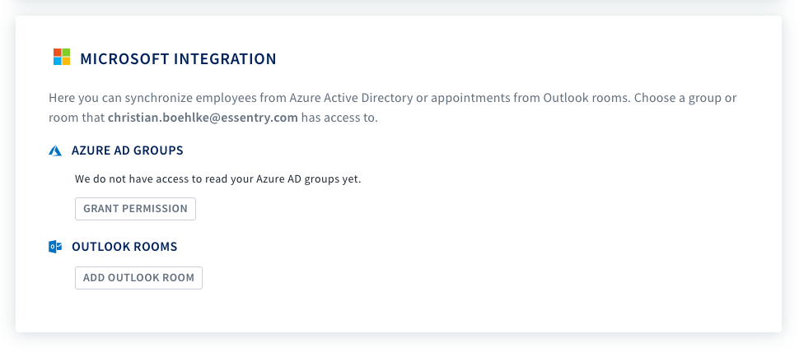799x352 pixels.
Task: Add an Outlook room
Action: [x=138, y=278]
